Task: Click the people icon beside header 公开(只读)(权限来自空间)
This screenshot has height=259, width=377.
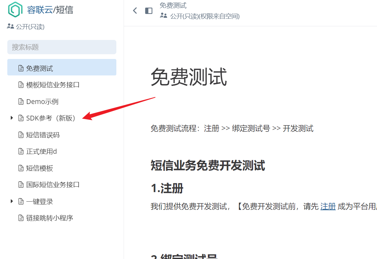Action: click(163, 16)
